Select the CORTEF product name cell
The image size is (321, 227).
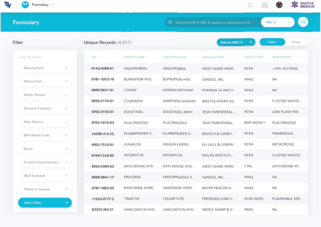click(130, 90)
